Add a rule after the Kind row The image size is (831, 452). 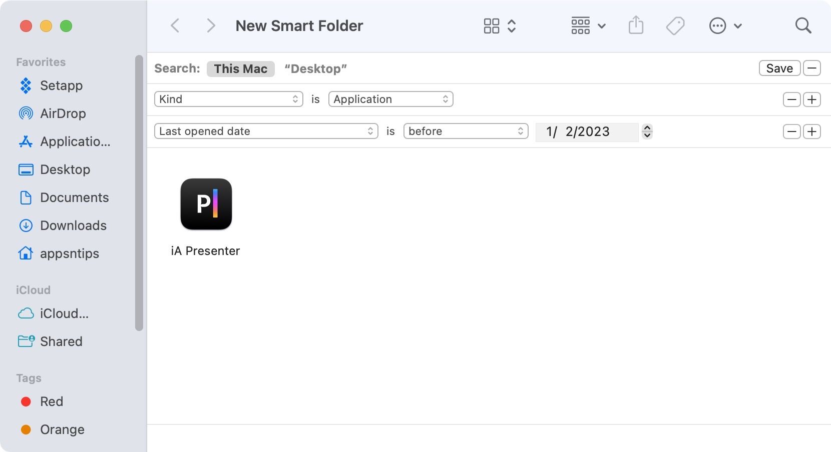(x=811, y=99)
